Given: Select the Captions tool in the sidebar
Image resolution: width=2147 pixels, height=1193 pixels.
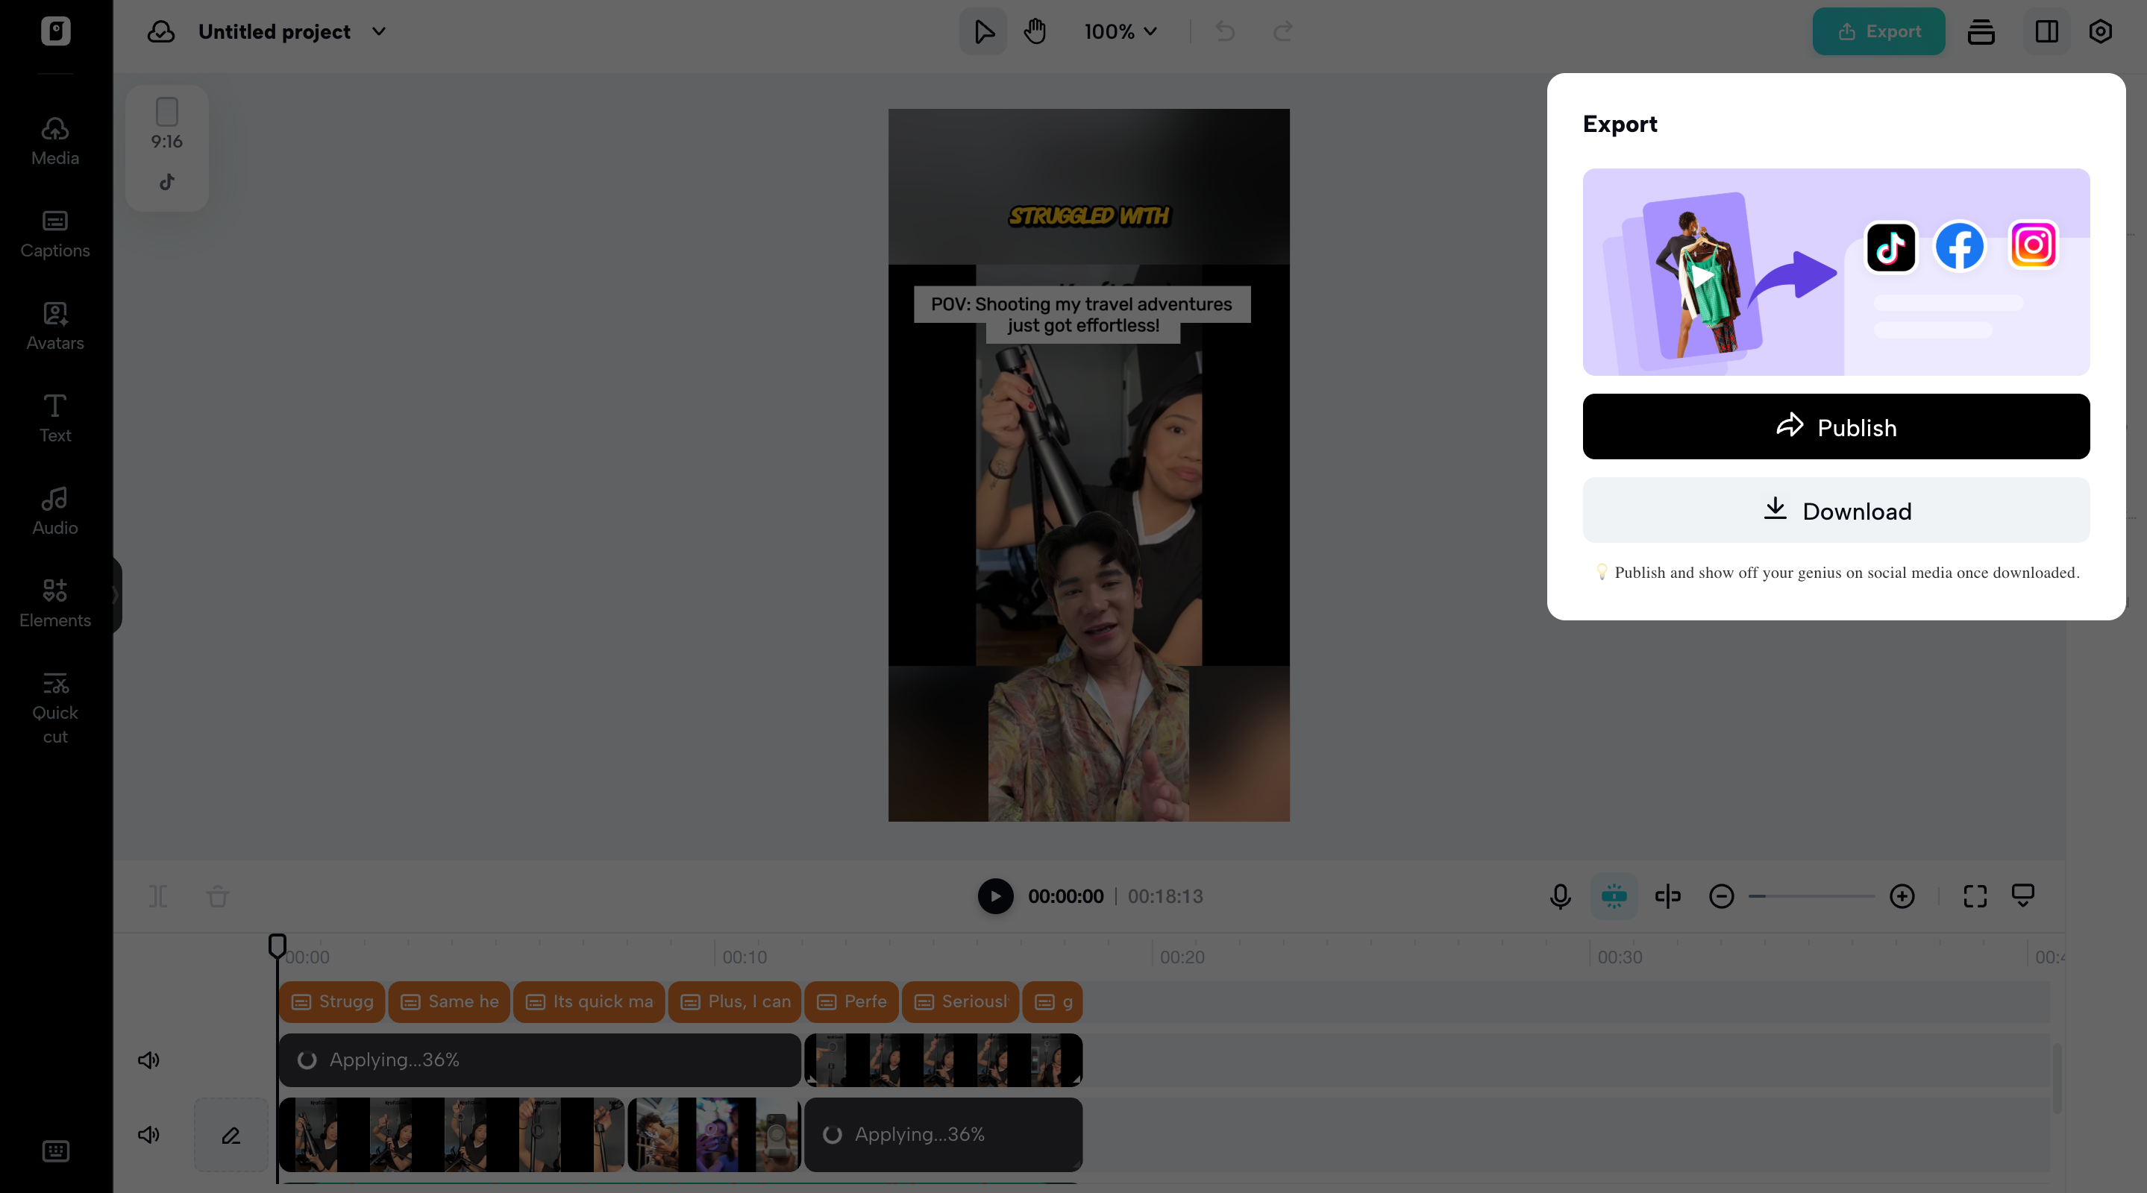Looking at the screenshot, I should coord(54,233).
